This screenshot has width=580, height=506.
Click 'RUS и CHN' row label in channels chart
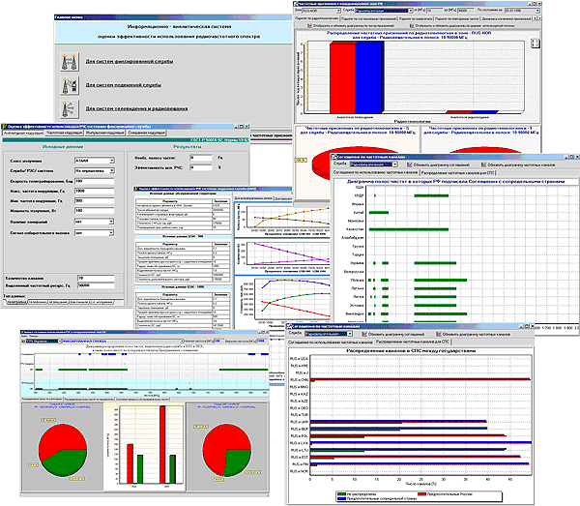coord(299,380)
